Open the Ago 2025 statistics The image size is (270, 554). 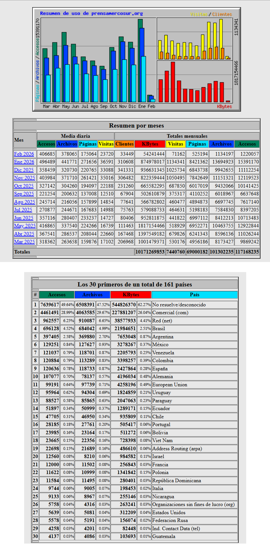pyautogui.click(x=24, y=202)
